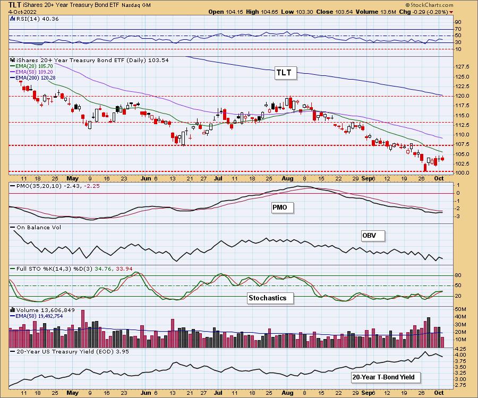Viewport: 478px width, 398px height.
Task: Click the 4.00 yield axis label
Action: [460, 355]
